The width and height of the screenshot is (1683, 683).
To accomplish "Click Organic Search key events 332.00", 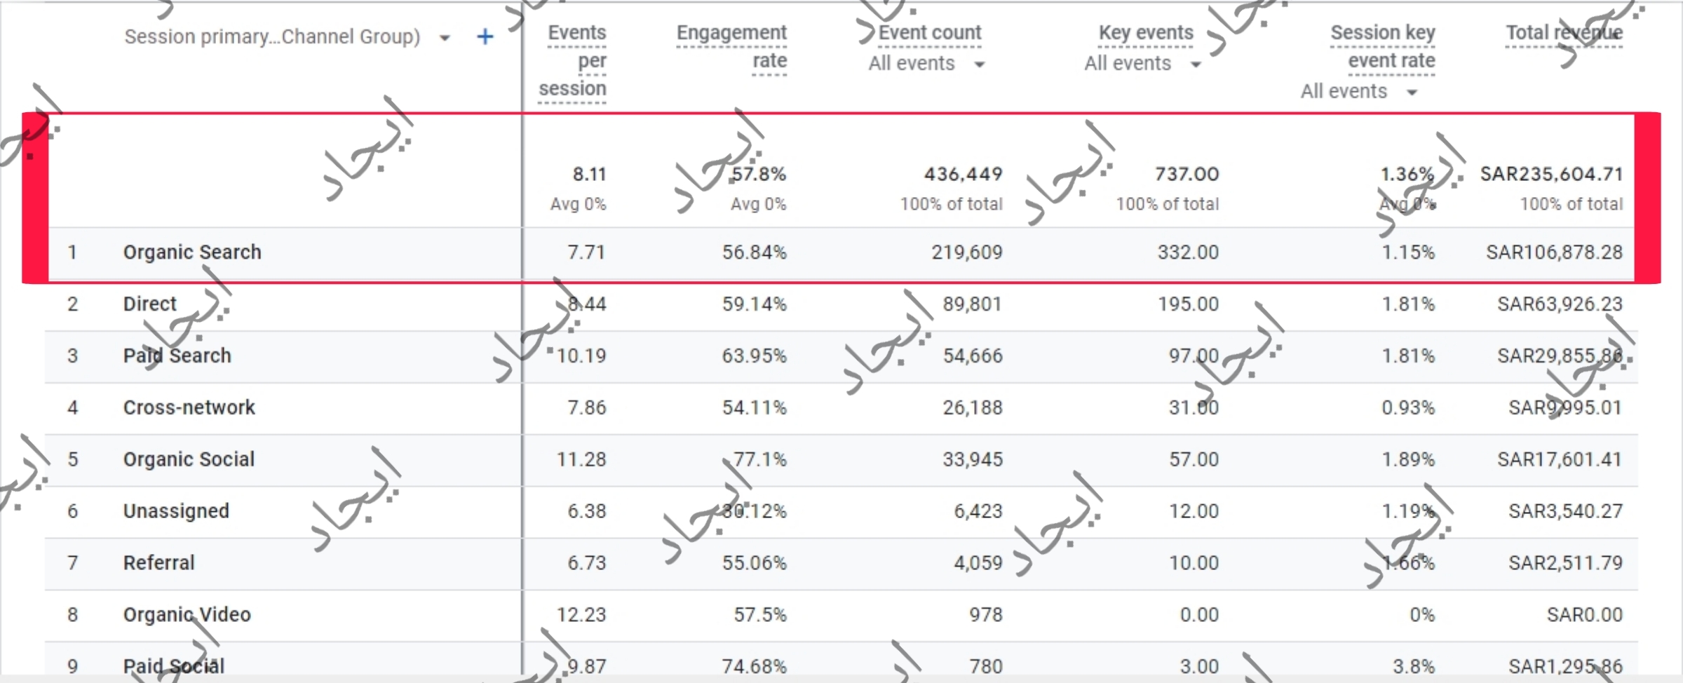I will [1188, 252].
